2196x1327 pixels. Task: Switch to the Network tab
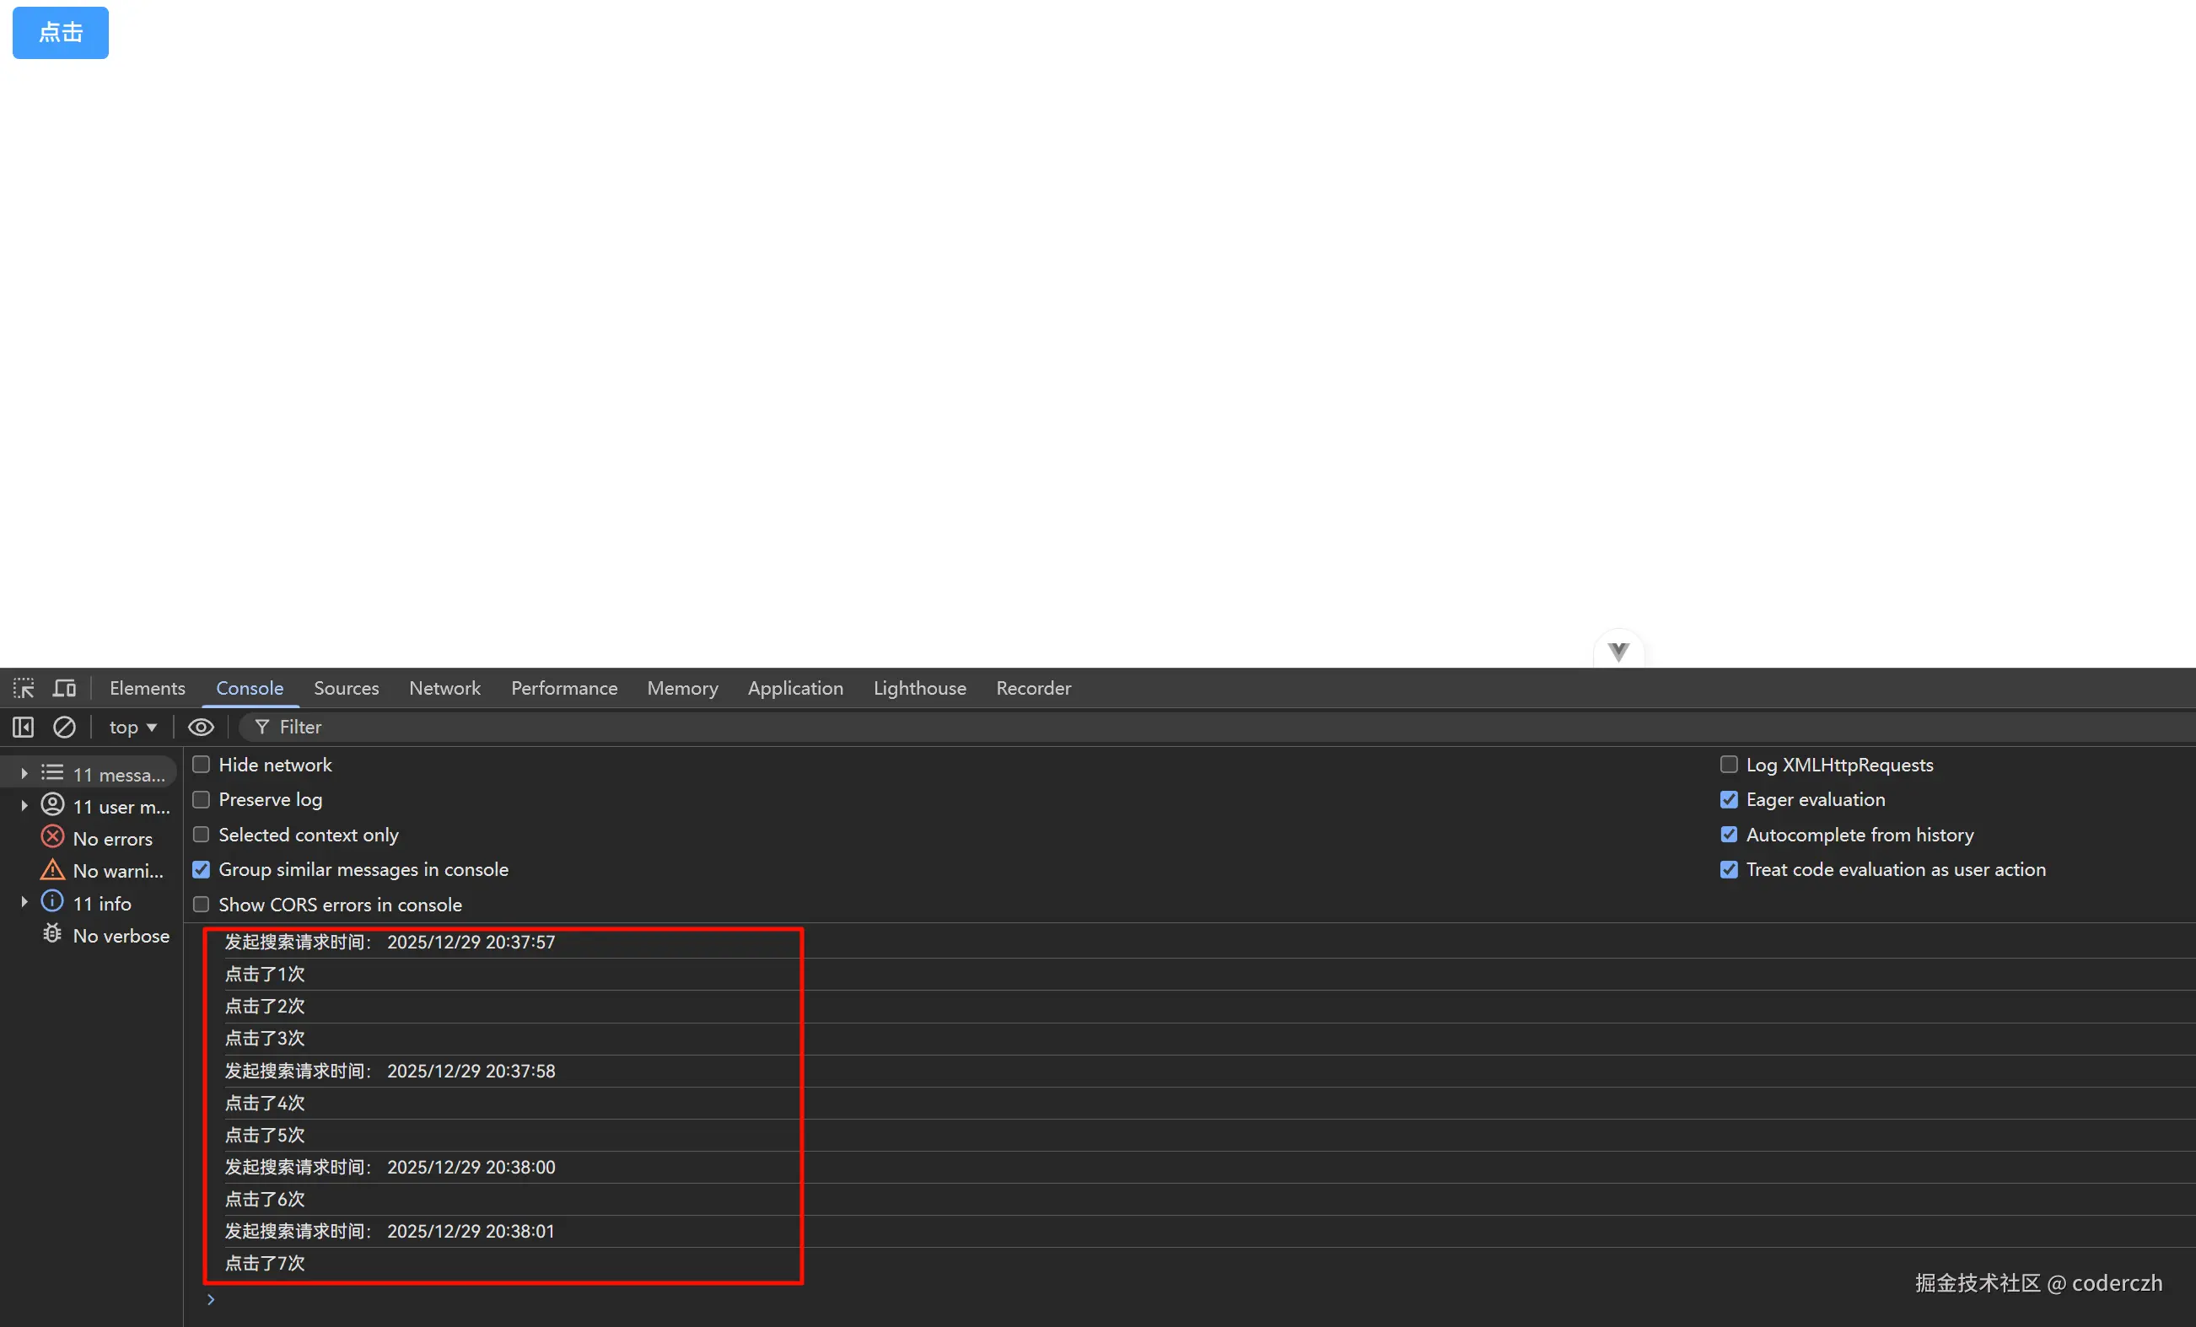tap(444, 688)
